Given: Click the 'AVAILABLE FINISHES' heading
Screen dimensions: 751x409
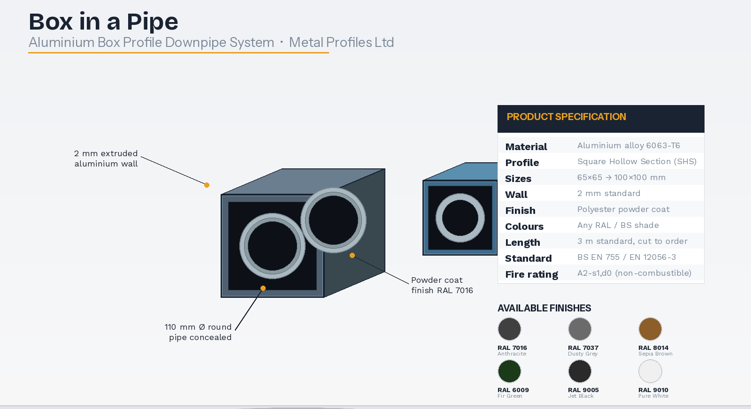Looking at the screenshot, I should 544,308.
